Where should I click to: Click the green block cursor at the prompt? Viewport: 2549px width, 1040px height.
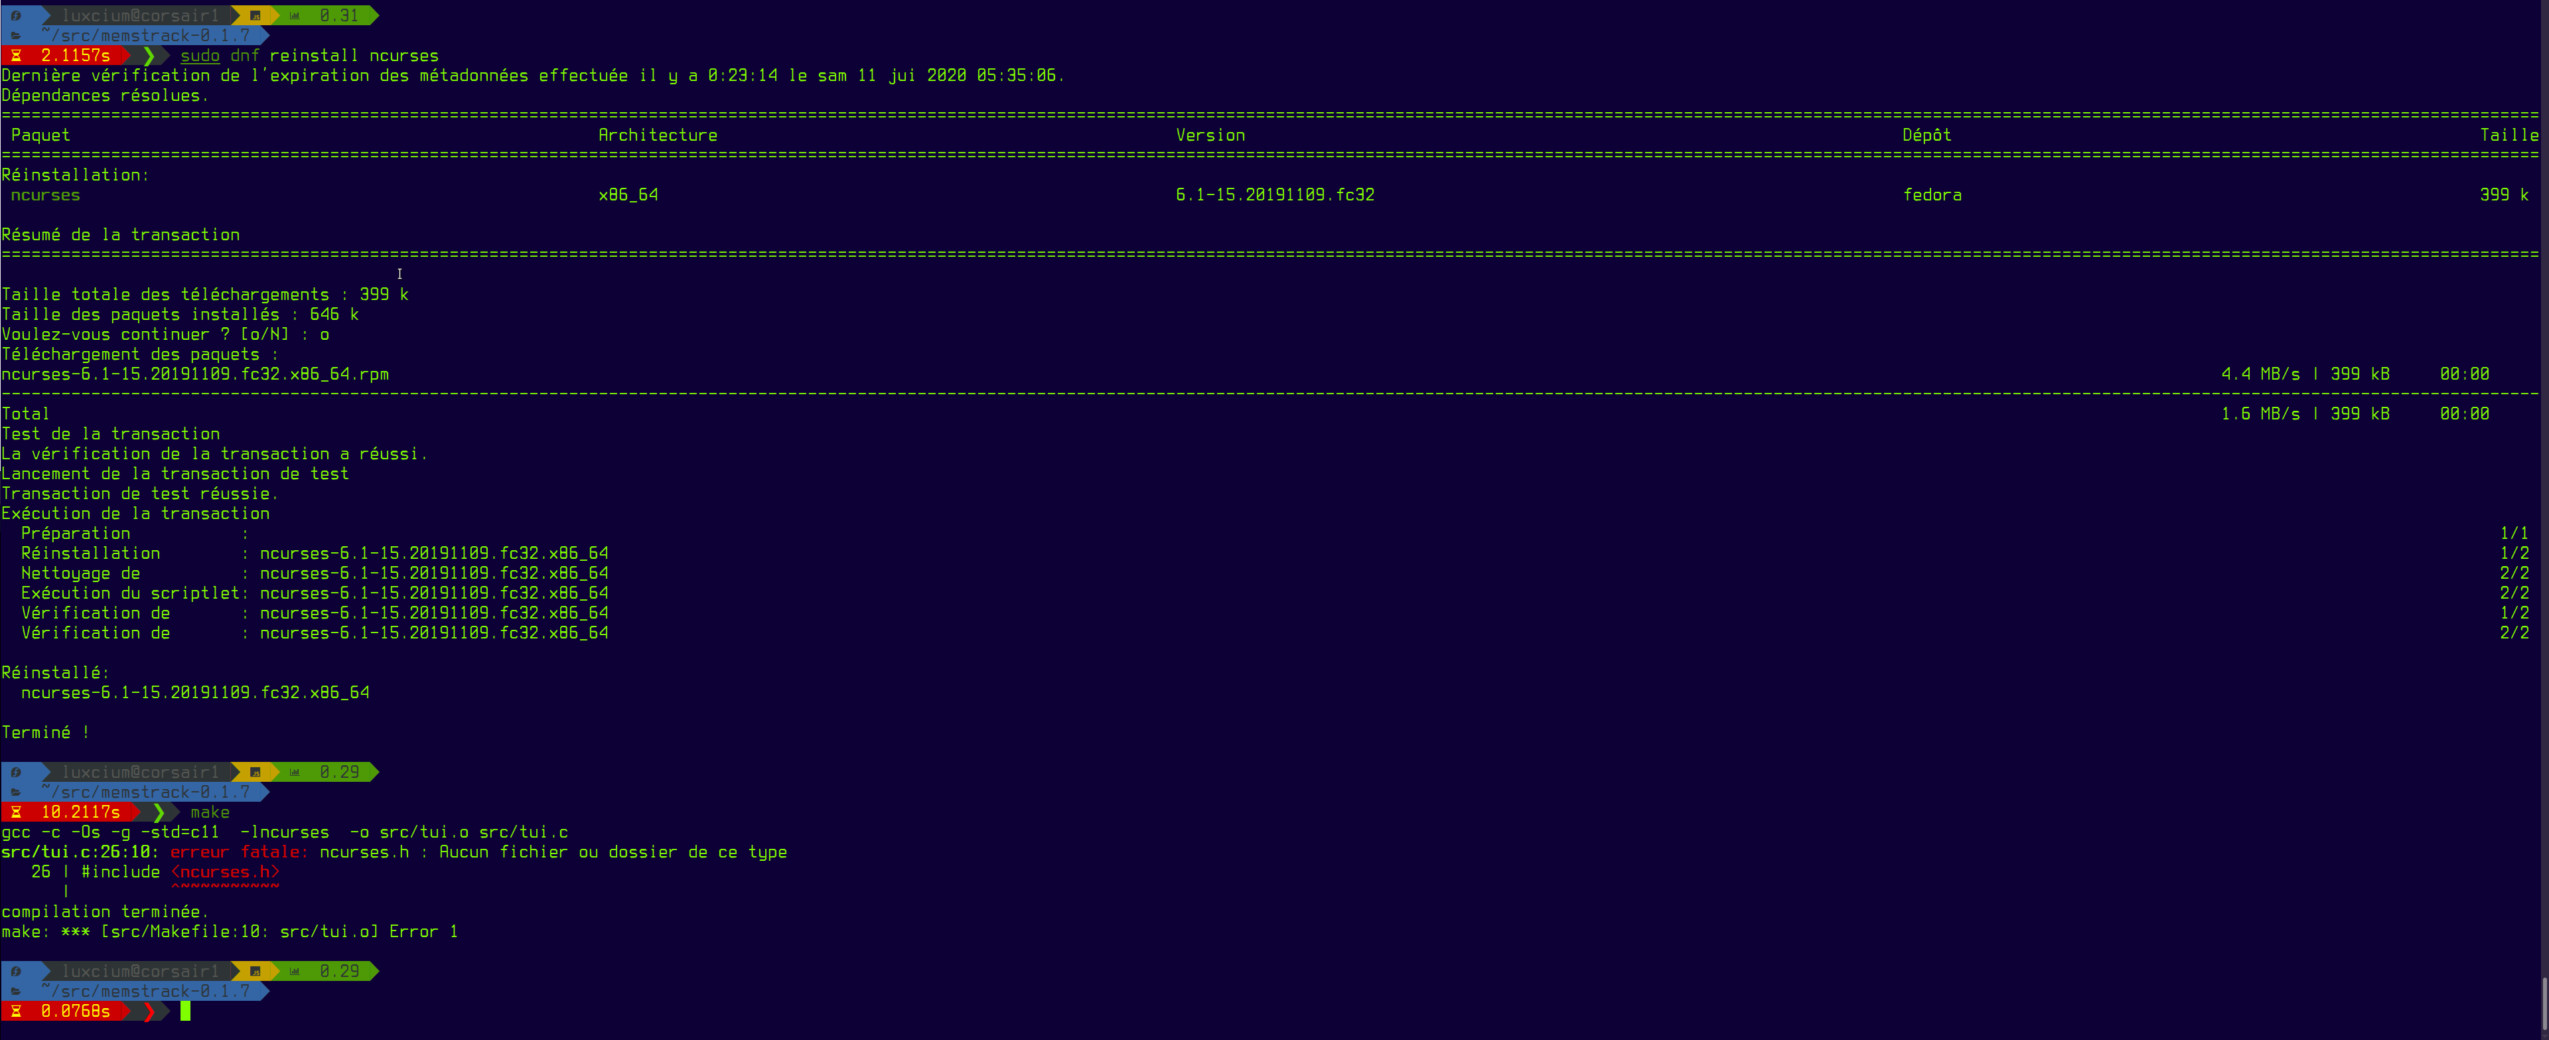point(185,1011)
